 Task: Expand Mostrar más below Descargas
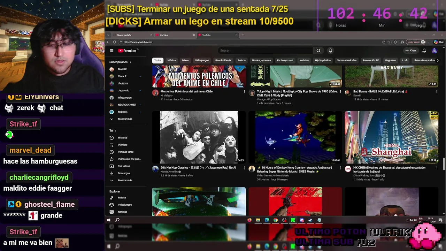125,180
